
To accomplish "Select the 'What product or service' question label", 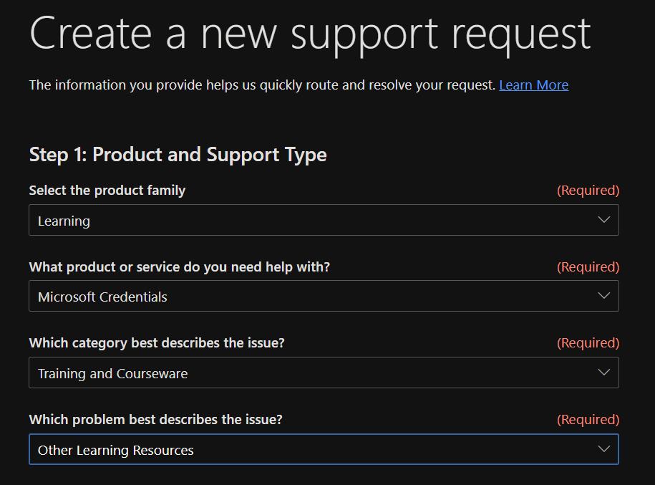I will pos(180,266).
